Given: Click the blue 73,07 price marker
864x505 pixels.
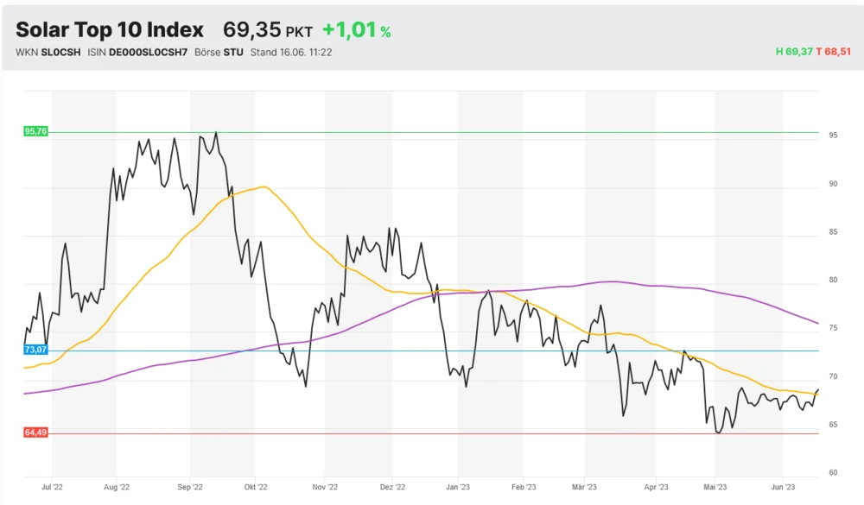Looking at the screenshot, I should pos(35,350).
